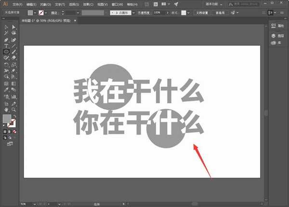
Task: Select the Type tool
Action: 6,46
